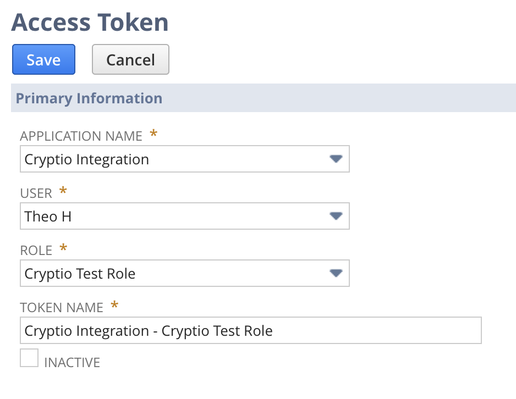Collapse the Primary Information section header
The height and width of the screenshot is (399, 516).
(89, 98)
